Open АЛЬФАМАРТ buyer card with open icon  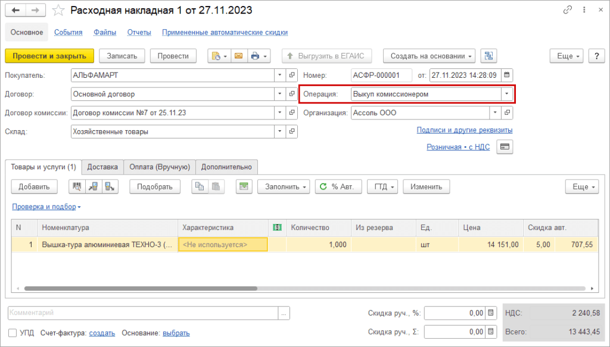tap(292, 75)
